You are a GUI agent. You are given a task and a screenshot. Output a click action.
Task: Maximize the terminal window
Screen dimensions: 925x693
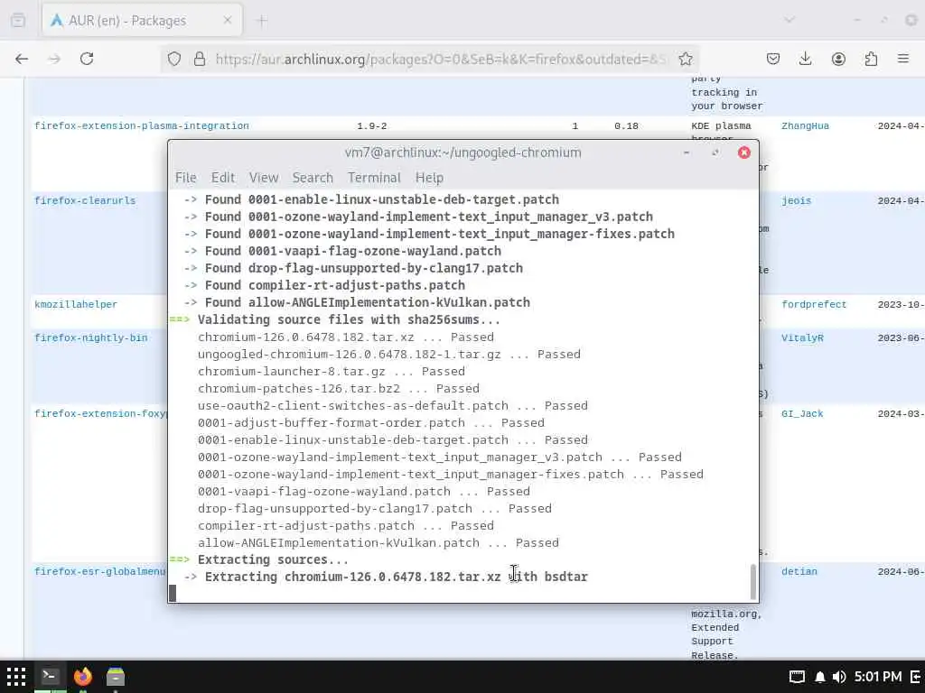tap(715, 152)
